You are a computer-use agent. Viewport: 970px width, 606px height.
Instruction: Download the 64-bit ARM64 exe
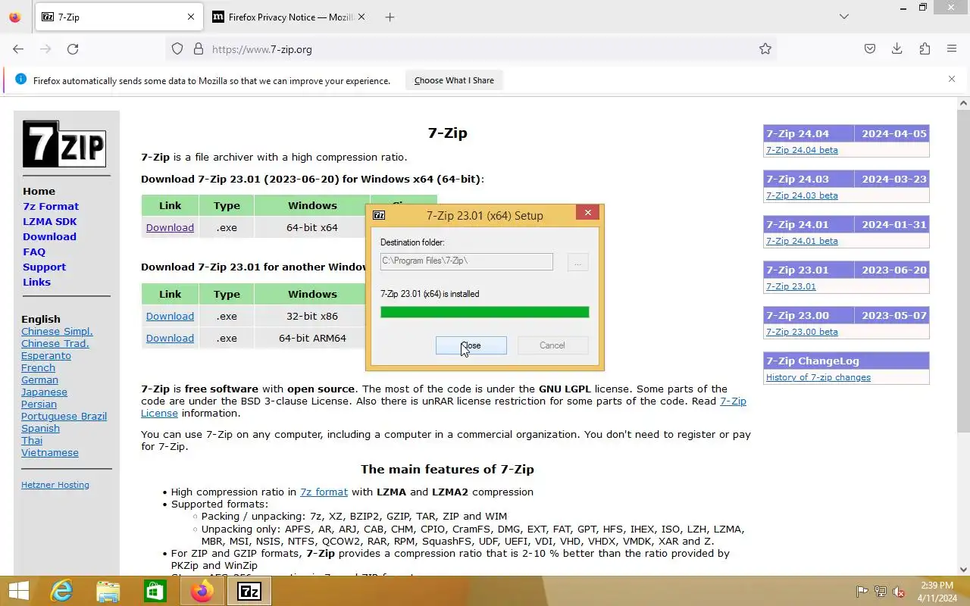pyautogui.click(x=170, y=338)
